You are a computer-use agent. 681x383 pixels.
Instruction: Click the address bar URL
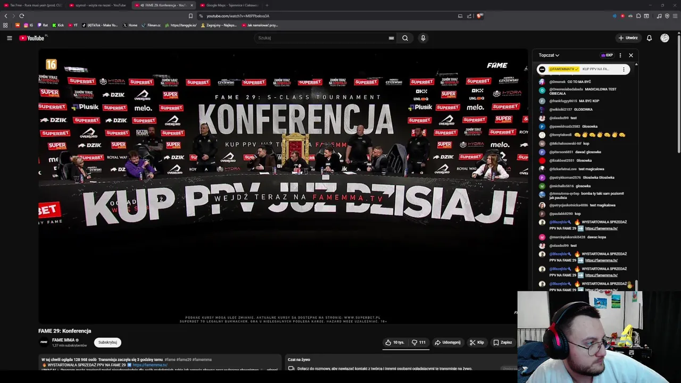click(238, 16)
